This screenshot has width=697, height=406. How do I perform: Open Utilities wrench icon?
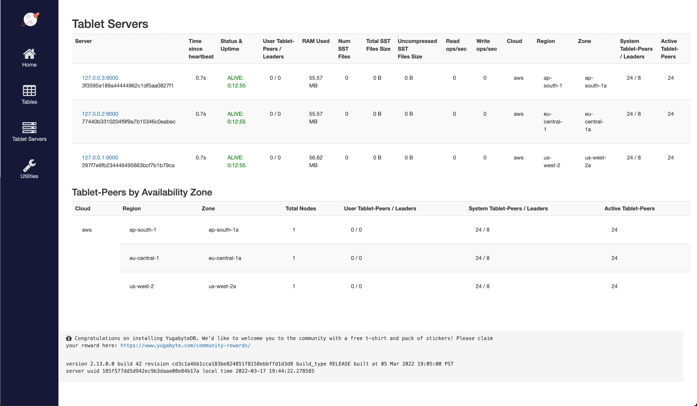coord(29,165)
